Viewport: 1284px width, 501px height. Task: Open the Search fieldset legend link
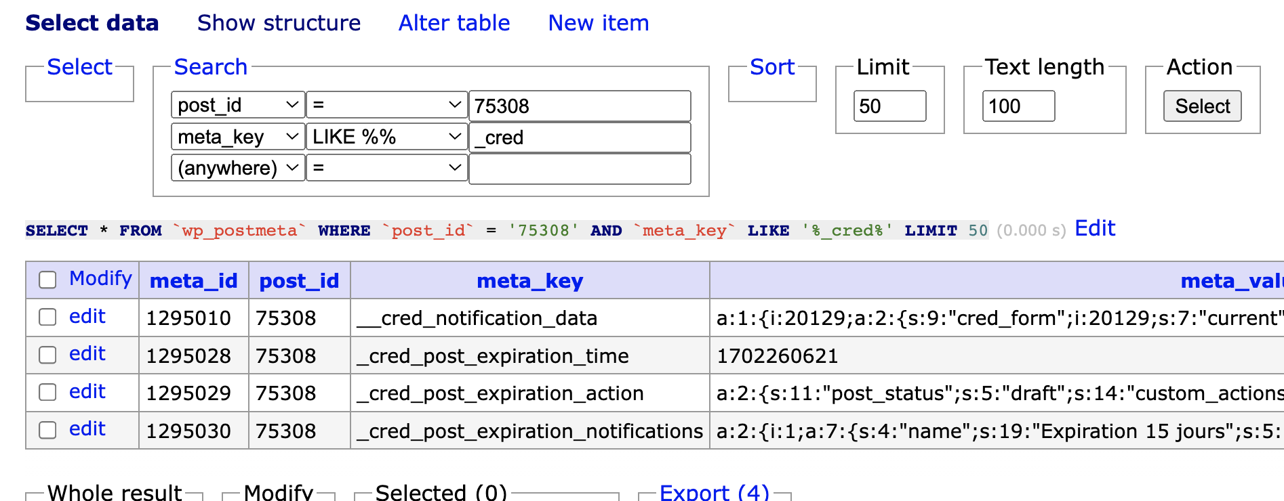click(211, 67)
